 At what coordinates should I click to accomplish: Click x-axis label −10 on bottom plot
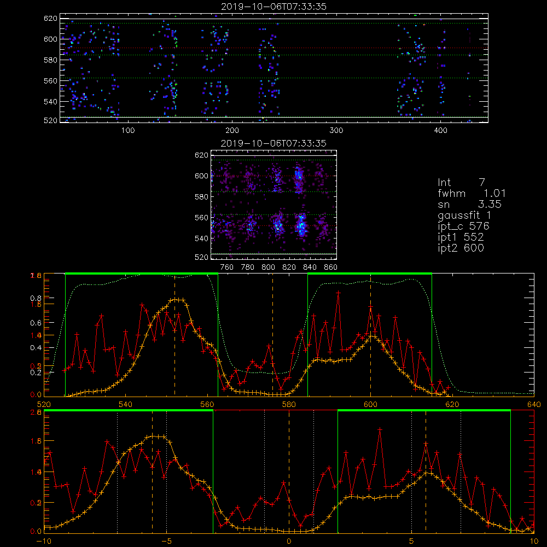click(44, 542)
